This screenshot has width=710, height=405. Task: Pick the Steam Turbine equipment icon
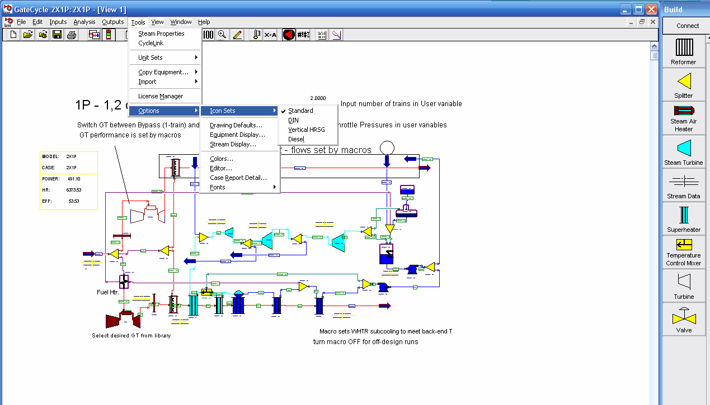(684, 152)
